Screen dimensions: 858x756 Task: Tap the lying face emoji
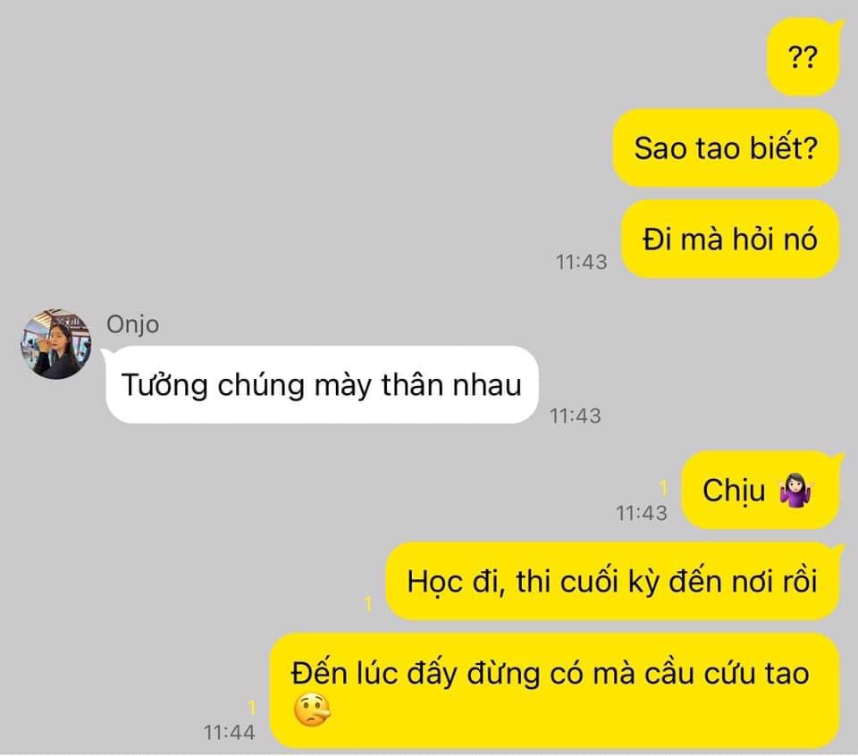312,710
